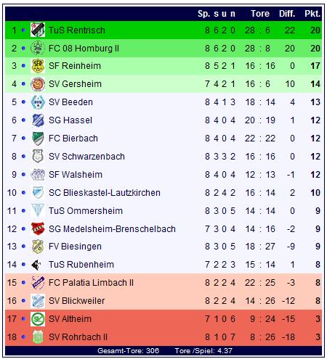Open SC Blieskastel-Lautzkirchen team link
Screen dimensions: 327x359
point(105,193)
